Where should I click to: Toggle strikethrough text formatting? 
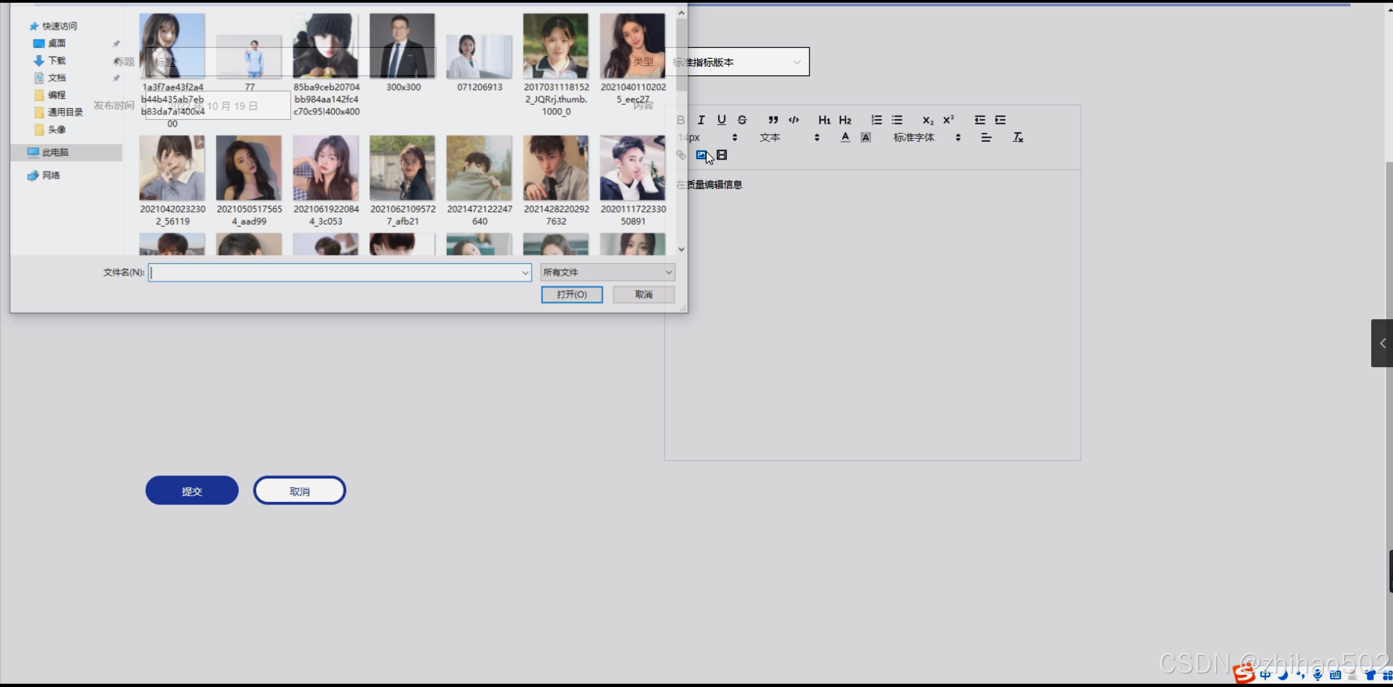point(742,120)
